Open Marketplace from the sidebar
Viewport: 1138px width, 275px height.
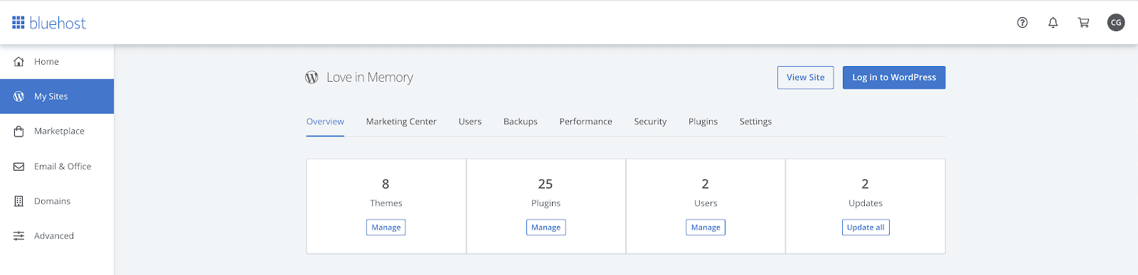[x=57, y=131]
